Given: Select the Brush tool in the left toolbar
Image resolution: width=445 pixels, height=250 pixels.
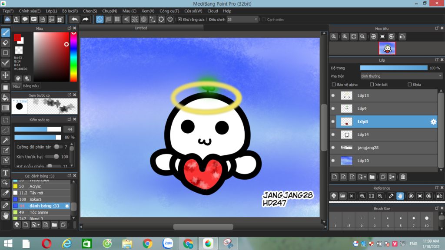Looking at the screenshot, I should [x=5, y=33].
